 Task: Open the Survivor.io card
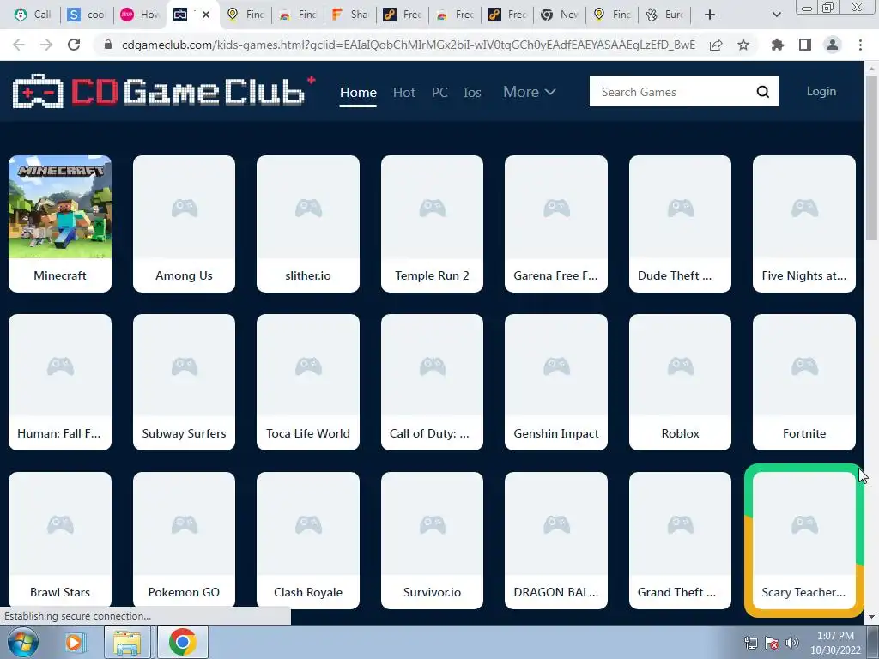point(432,541)
